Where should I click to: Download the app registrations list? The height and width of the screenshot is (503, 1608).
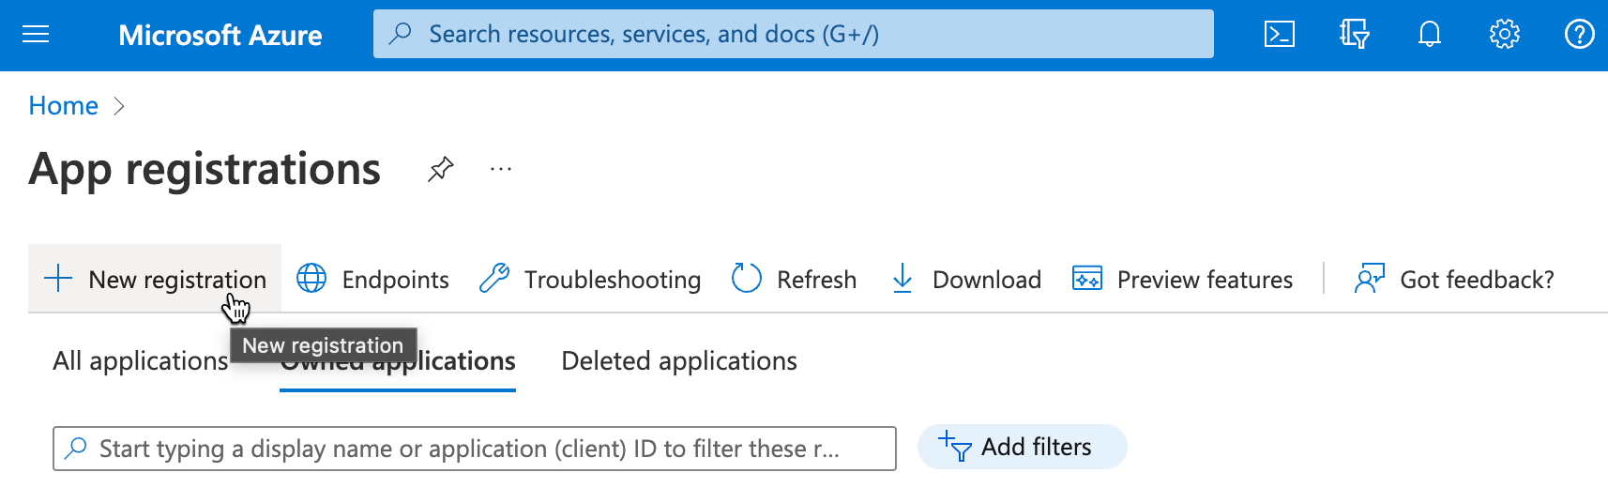pos(966,279)
